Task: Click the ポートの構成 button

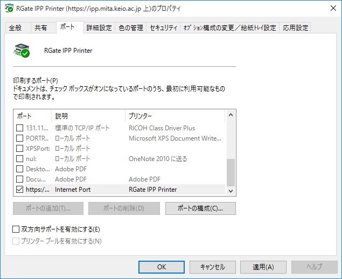Action: click(x=200, y=208)
